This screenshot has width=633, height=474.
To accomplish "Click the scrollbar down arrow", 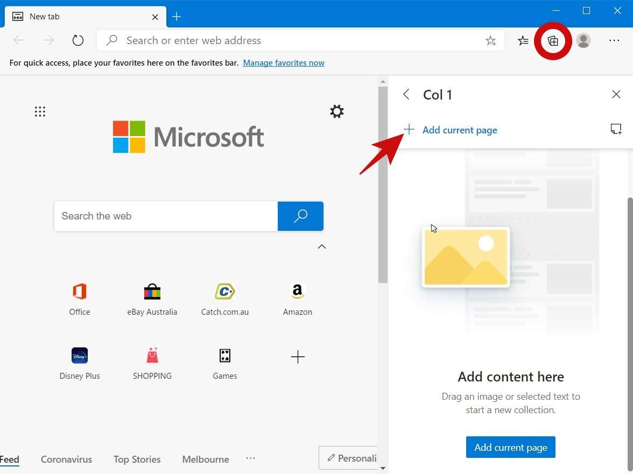I will 383,469.
